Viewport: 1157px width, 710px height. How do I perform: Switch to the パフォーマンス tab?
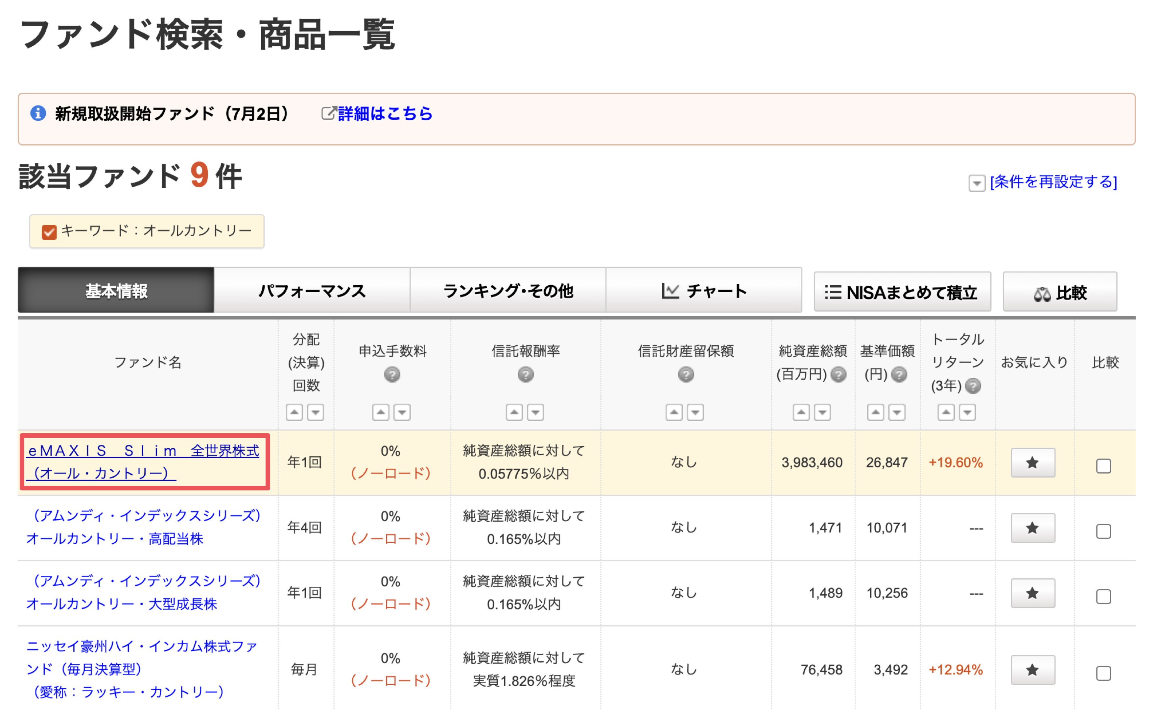click(312, 290)
